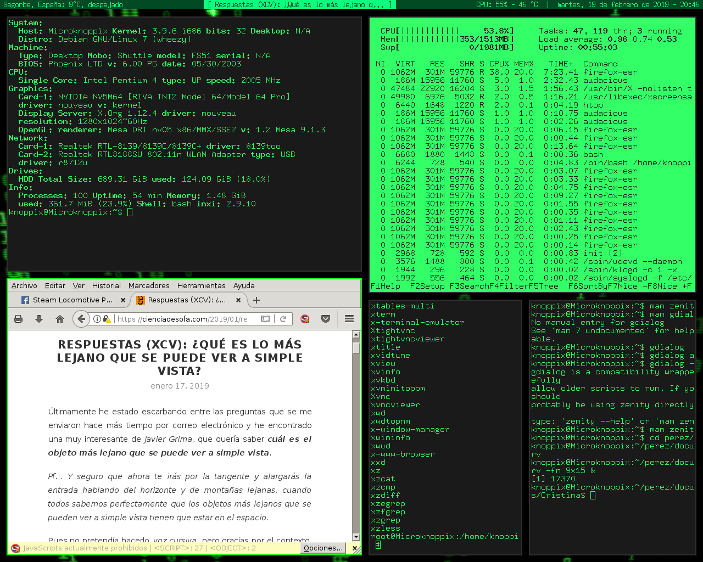The width and height of the screenshot is (703, 562).
Task: Click the name Javier Grima in article
Action: [x=168, y=439]
